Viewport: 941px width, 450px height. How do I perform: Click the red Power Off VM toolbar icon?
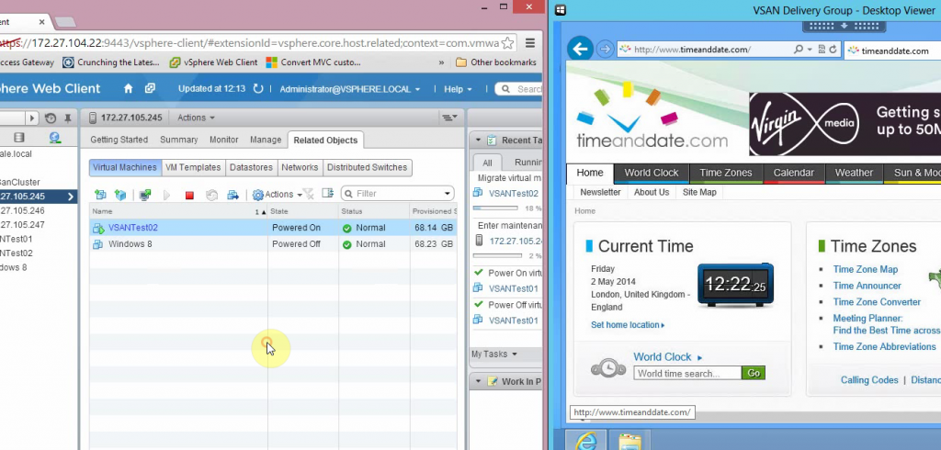[189, 195]
